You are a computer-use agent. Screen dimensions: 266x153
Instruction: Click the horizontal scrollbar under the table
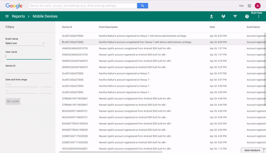pos(111,152)
